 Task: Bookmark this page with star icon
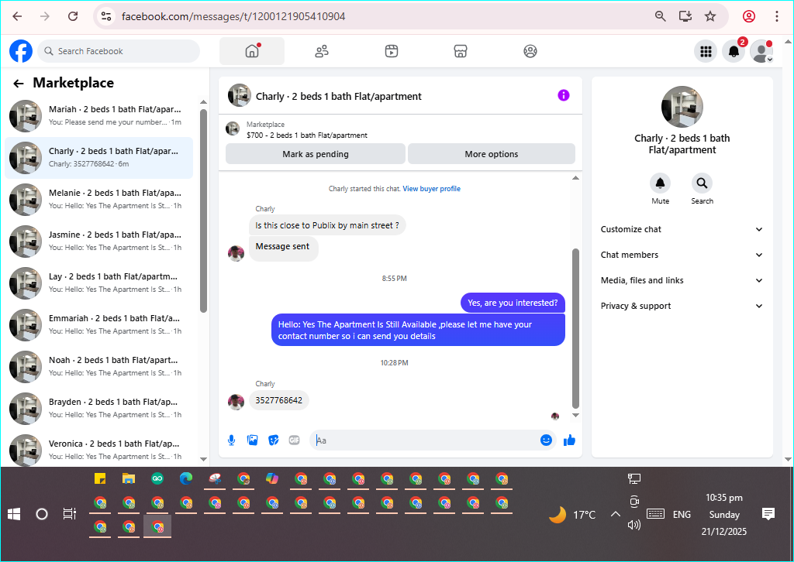[x=710, y=16]
